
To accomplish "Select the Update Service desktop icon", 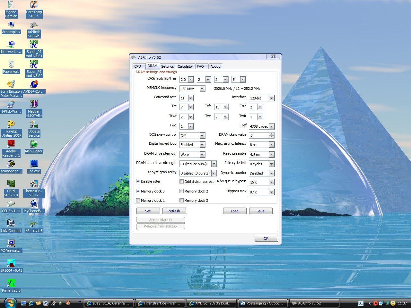I will point(34,129).
